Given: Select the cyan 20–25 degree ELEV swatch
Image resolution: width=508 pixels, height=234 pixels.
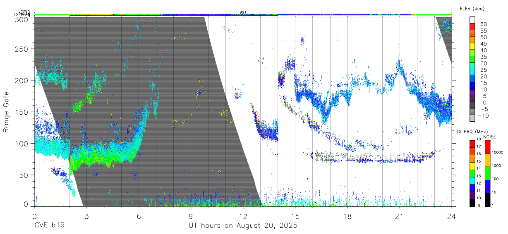Looking at the screenshot, I should pos(472,73).
